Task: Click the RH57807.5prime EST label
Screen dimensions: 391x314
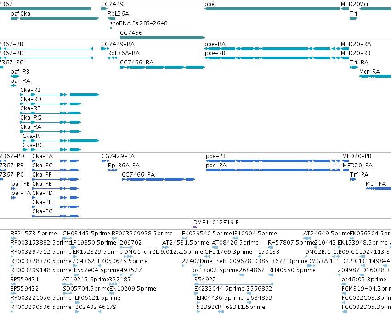Action: tap(291, 243)
